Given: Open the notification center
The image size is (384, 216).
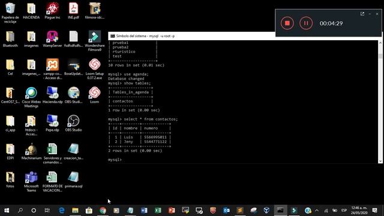Looking at the screenshot, I should (x=374, y=211).
